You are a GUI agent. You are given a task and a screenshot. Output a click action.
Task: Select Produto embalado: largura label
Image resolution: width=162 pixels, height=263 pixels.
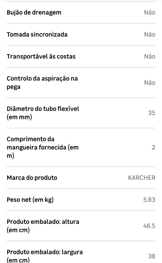tap(45, 256)
